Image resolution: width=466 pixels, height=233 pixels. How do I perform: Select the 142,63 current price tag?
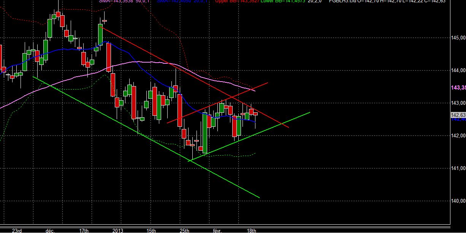pyautogui.click(x=458, y=115)
